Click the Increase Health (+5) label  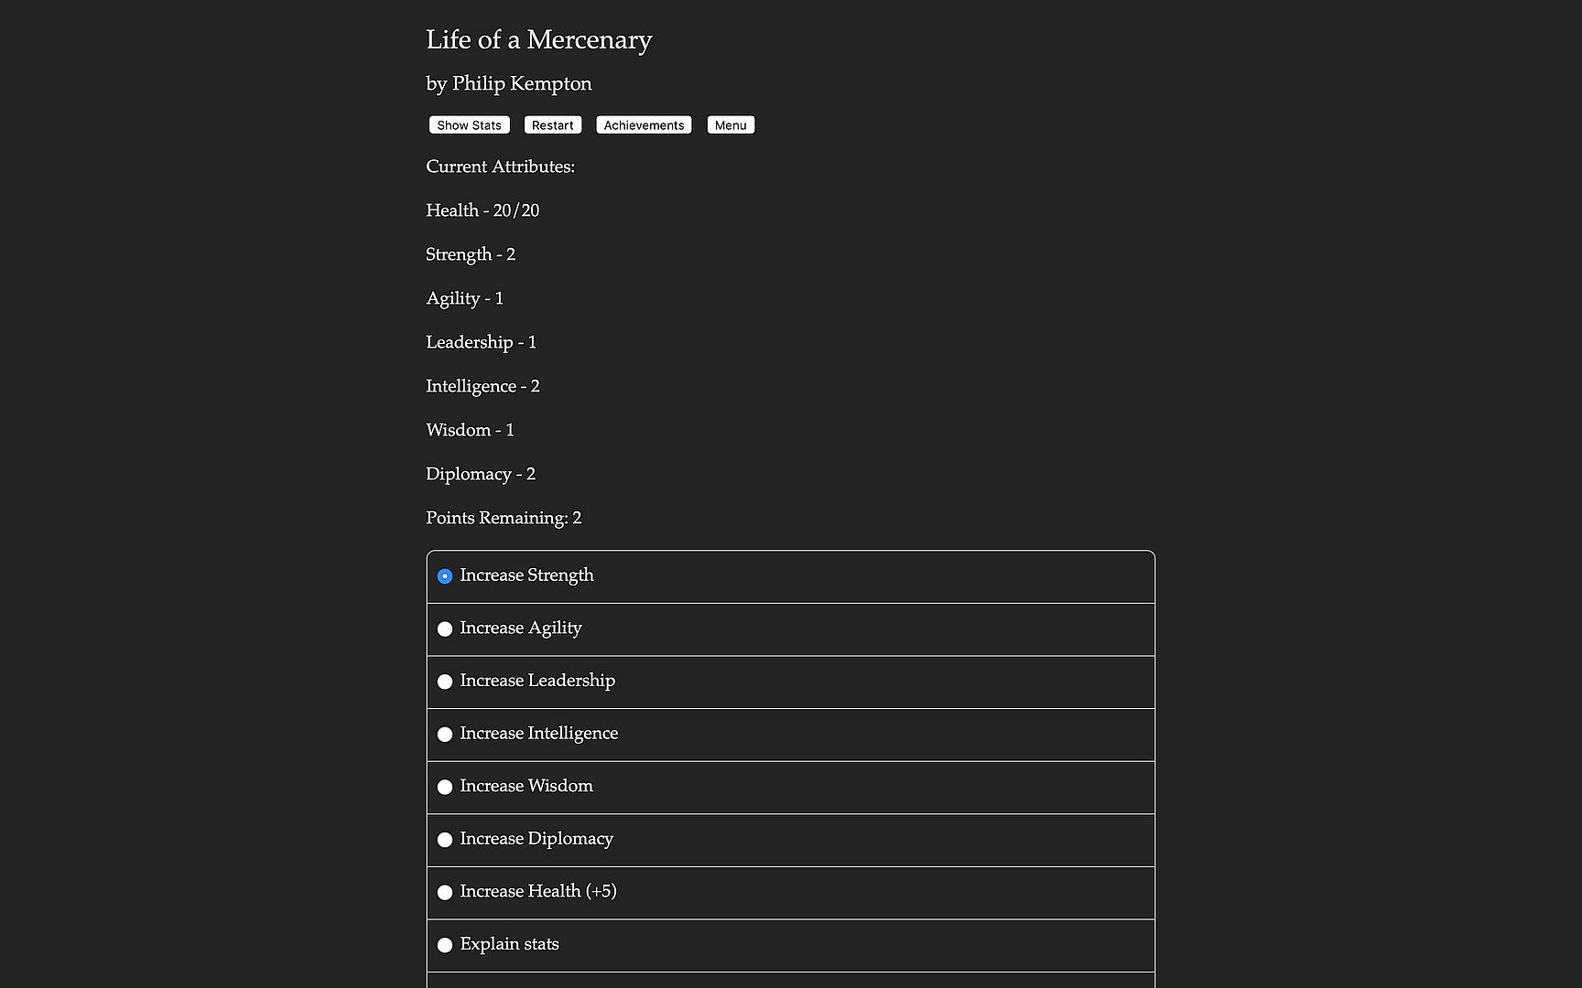pos(537,891)
